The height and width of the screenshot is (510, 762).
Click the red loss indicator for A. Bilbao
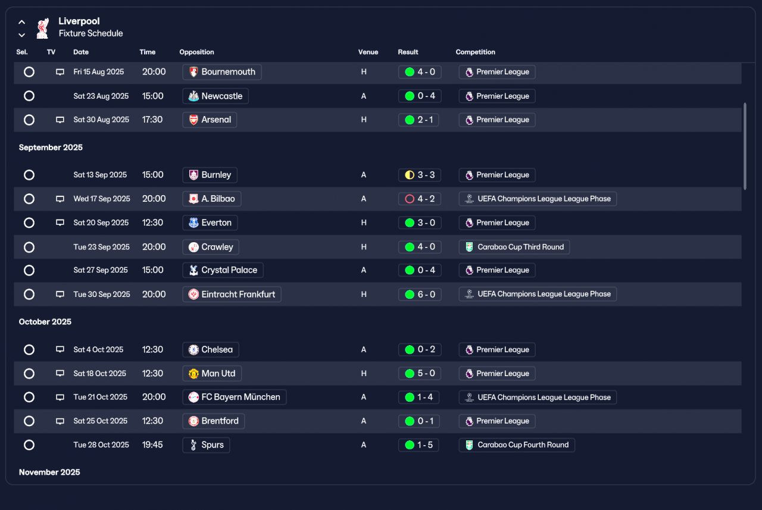410,199
